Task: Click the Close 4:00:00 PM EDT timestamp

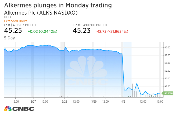Action: pyautogui.click(x=90, y=25)
